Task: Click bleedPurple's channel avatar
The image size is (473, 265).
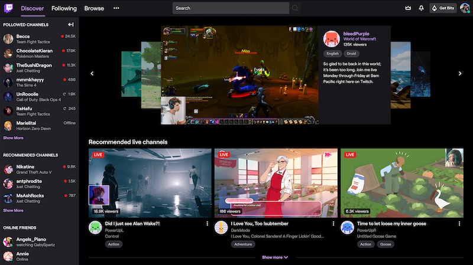Action: point(332,39)
